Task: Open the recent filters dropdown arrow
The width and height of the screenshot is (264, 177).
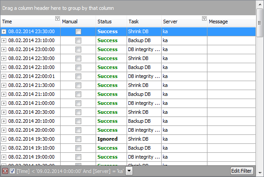Action: [129, 171]
